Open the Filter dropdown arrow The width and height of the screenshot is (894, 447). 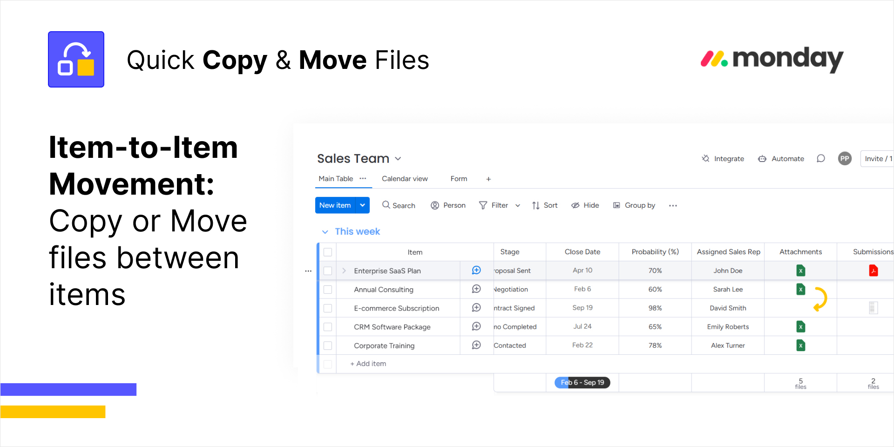coord(518,205)
